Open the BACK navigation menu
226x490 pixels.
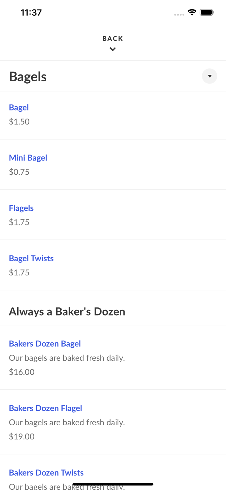pos(113,39)
